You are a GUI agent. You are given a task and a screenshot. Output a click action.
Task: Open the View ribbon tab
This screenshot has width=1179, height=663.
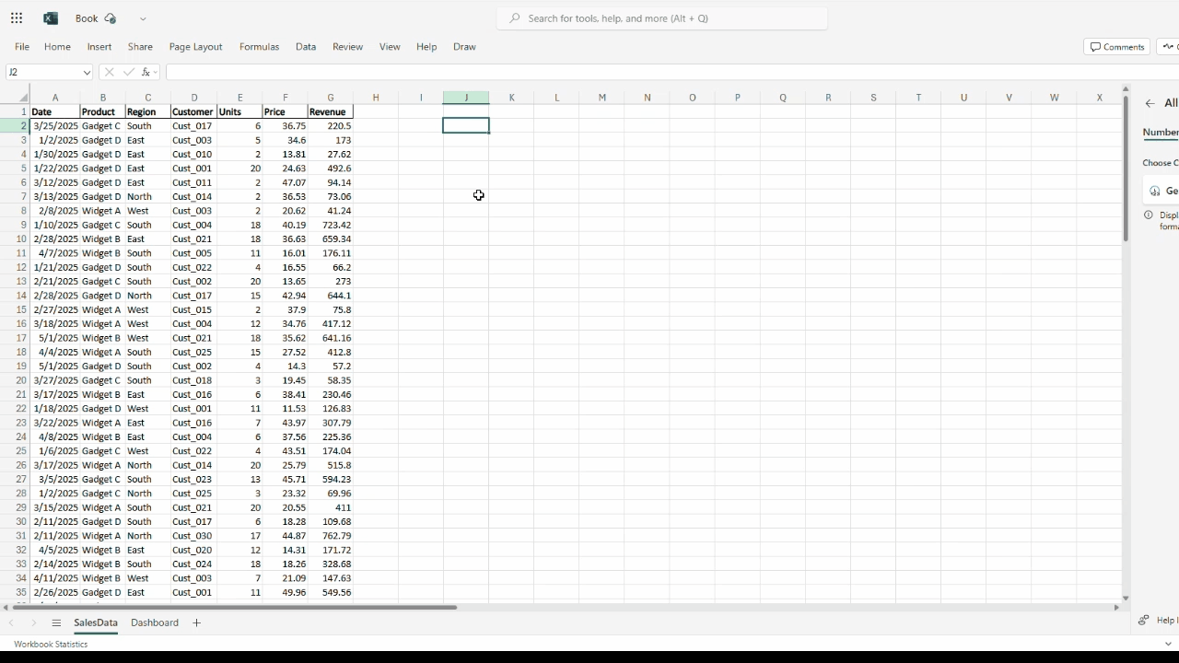[390, 47]
